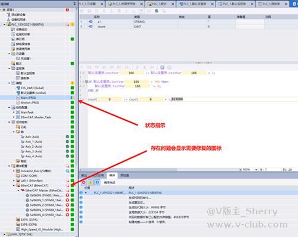Click the blue status icon beside Inovance_Bus

[x=67, y=171]
